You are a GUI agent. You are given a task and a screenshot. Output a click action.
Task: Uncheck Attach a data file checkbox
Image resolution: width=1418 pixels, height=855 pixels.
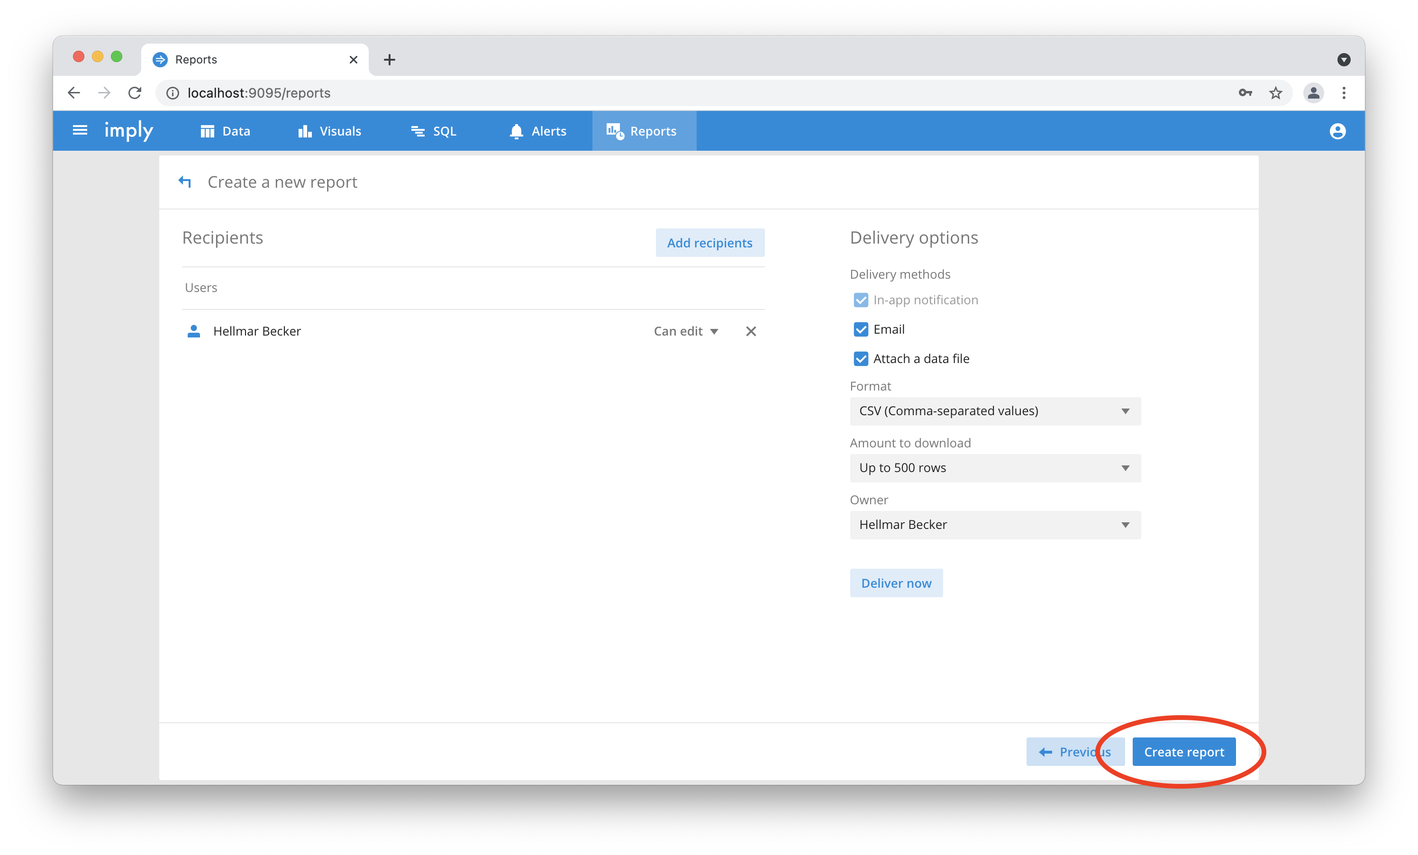point(860,359)
